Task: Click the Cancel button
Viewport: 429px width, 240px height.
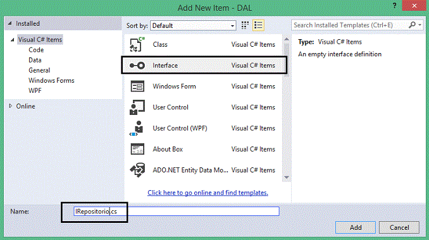Action: pos(399,227)
